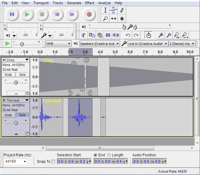Image resolution: width=200 pixels, height=175 pixels.
Task: Skip to start of the project
Action: click(x=57, y=14)
